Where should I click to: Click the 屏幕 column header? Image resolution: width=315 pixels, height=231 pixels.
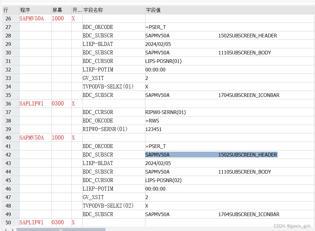tap(58, 10)
